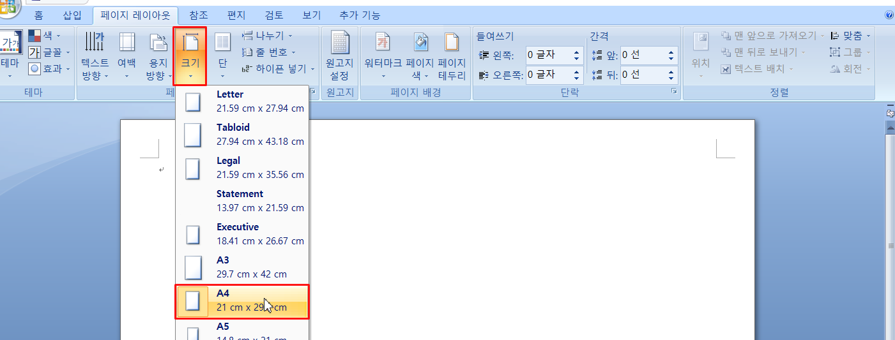Click Send to Back (맨 뒤로 보내기)
895x340 pixels.
point(763,52)
